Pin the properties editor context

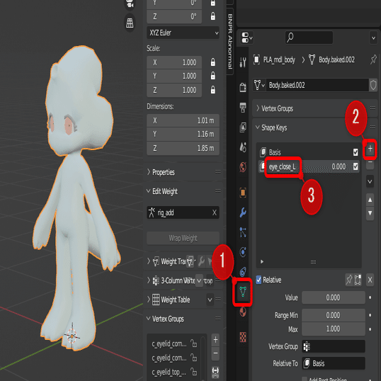pos(373,59)
